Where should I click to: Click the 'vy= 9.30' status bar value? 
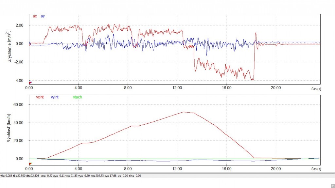[x=84, y=176]
